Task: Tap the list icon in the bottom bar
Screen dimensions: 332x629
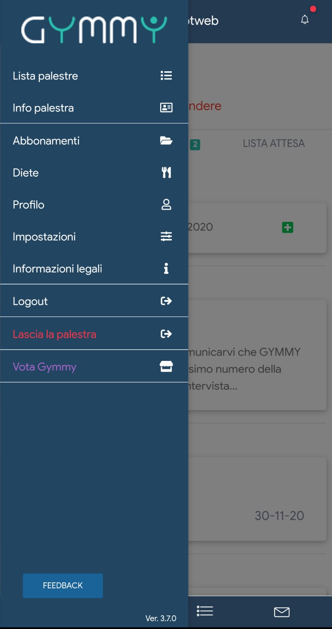Action: click(205, 611)
